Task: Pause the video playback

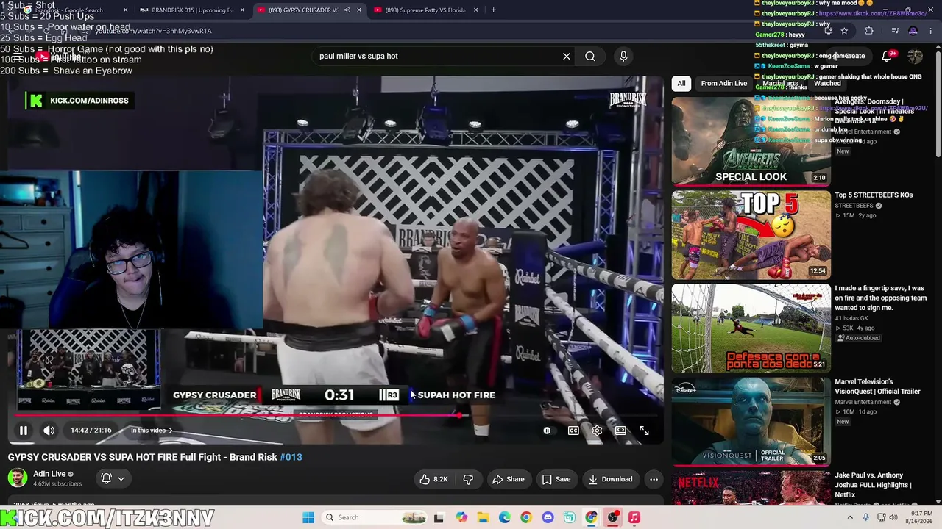Action: [x=24, y=431]
